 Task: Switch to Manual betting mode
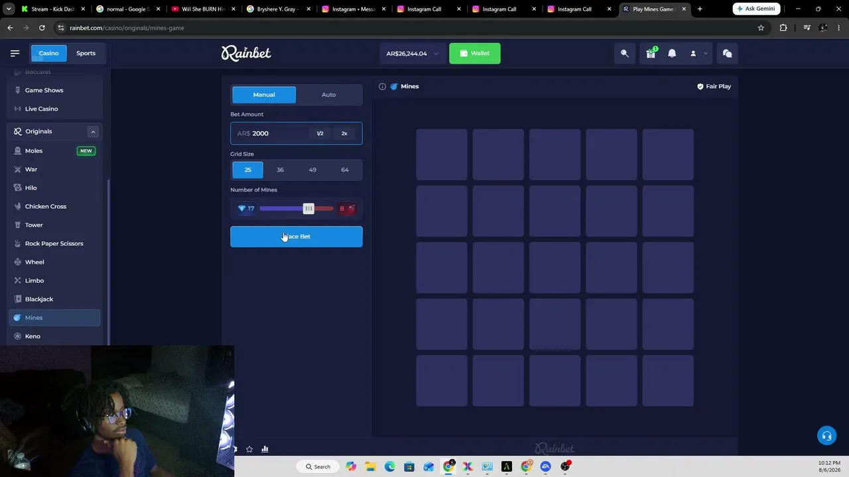tap(264, 95)
